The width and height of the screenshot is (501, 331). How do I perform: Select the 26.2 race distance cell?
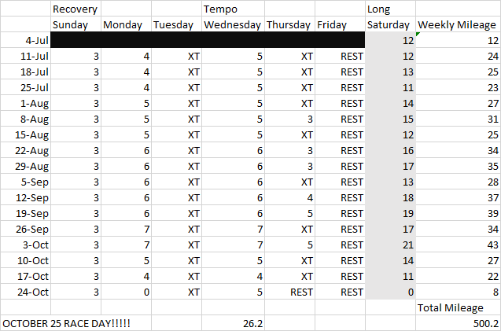(x=233, y=323)
